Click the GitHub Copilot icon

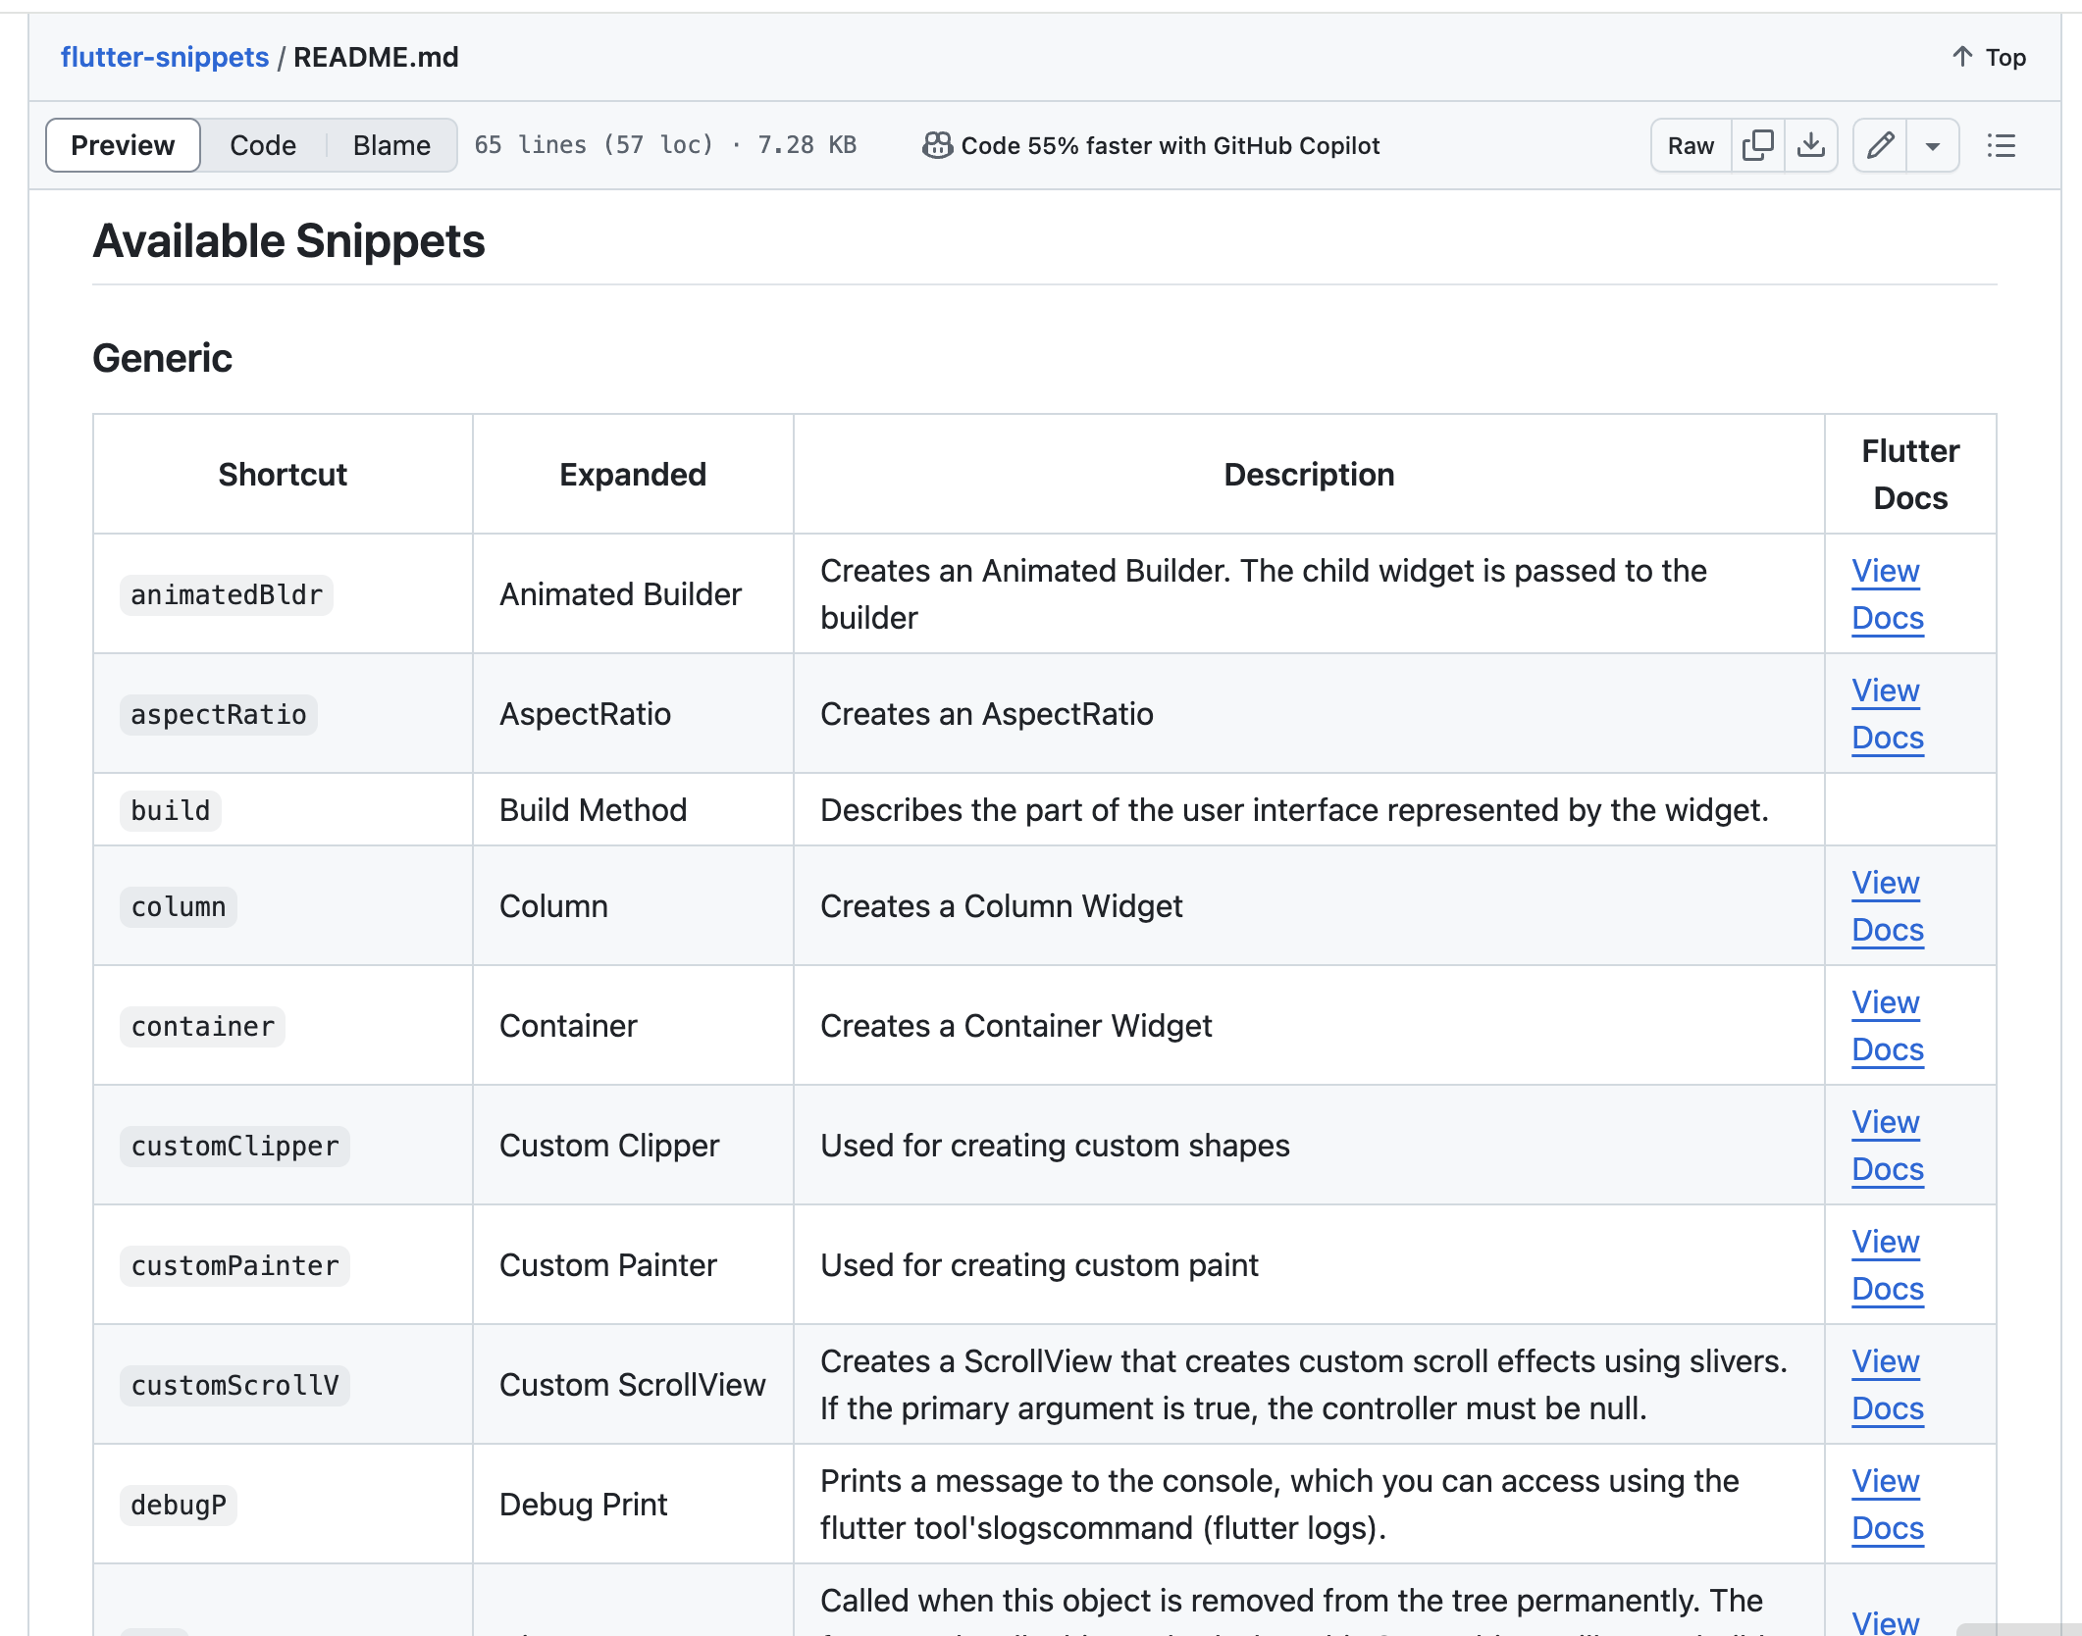pyautogui.click(x=937, y=145)
